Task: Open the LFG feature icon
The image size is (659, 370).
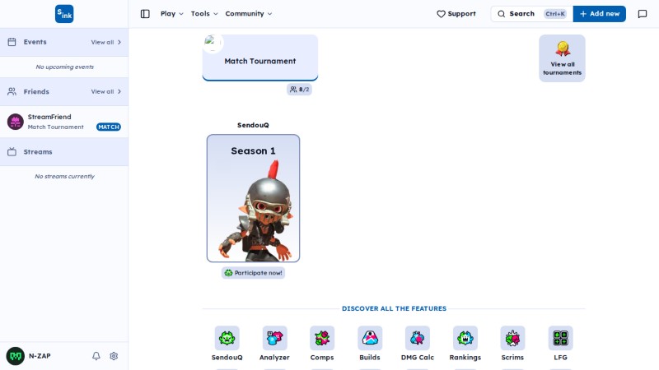Action: (560, 338)
